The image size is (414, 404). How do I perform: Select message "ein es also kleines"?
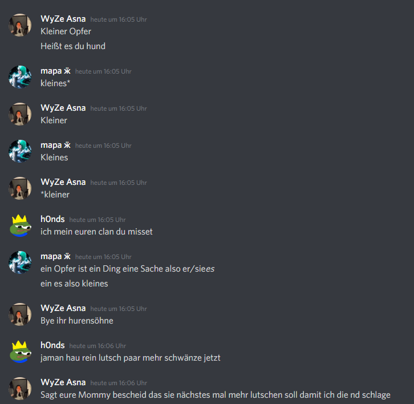pyautogui.click(x=74, y=284)
